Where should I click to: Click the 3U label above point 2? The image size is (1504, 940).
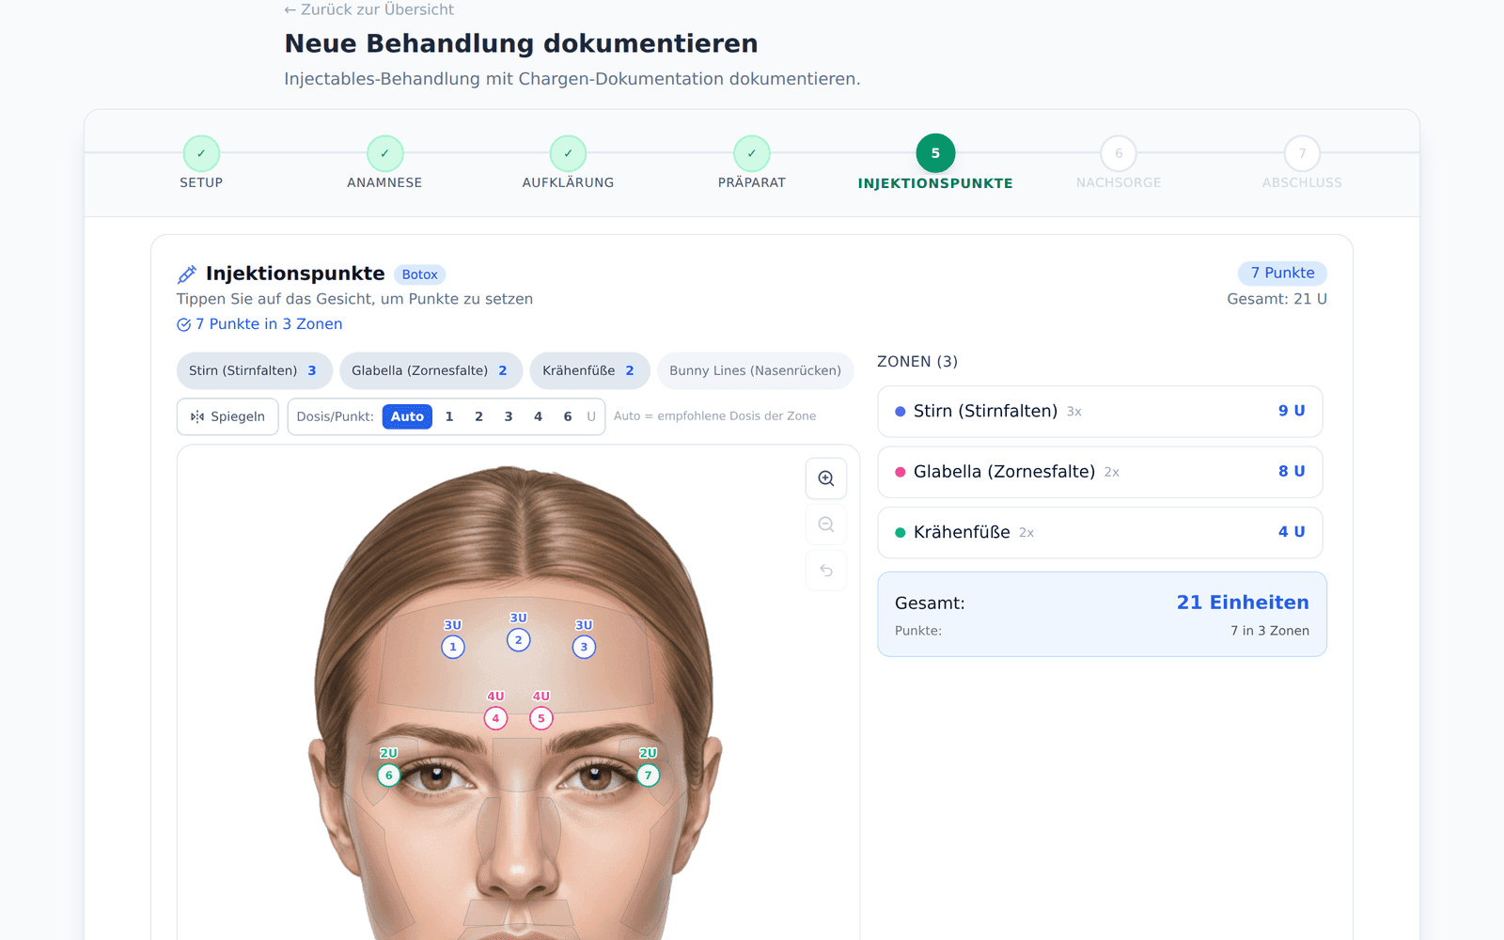518,618
